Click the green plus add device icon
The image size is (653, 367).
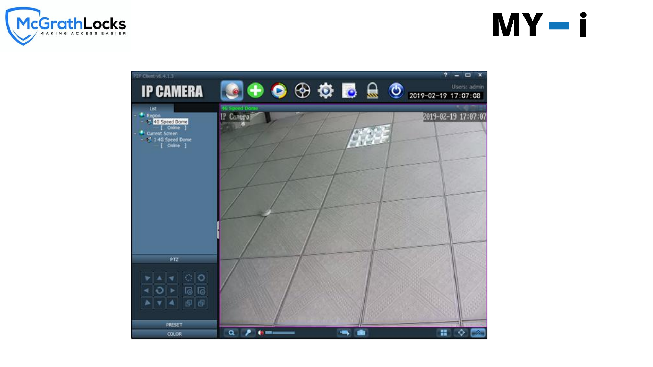[x=255, y=91]
